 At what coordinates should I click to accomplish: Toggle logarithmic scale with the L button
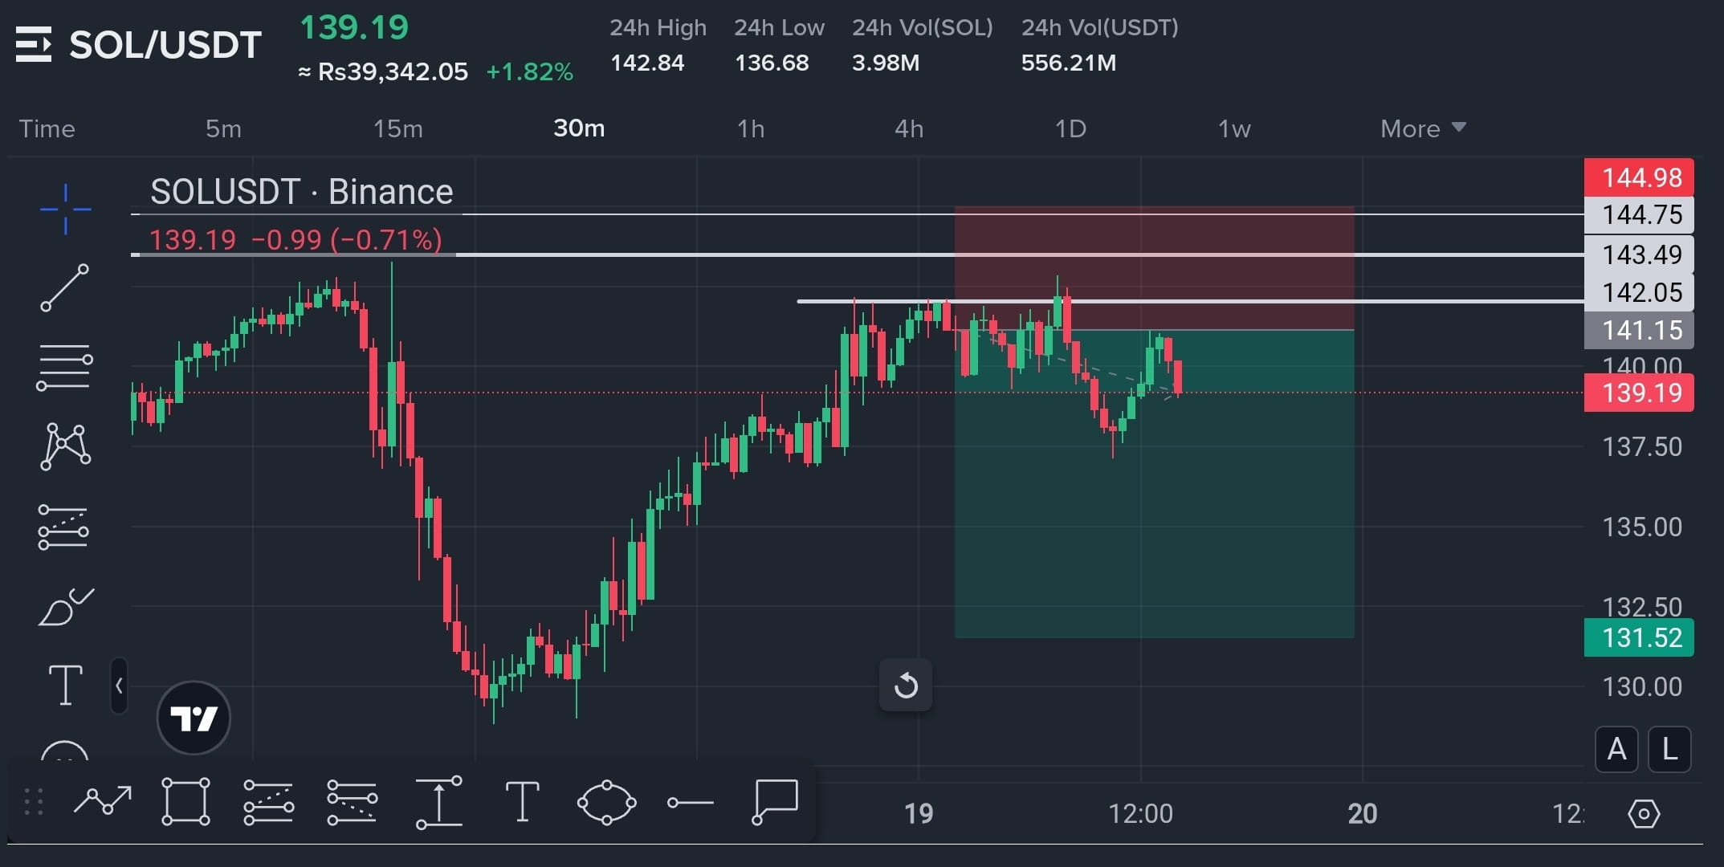1669,749
